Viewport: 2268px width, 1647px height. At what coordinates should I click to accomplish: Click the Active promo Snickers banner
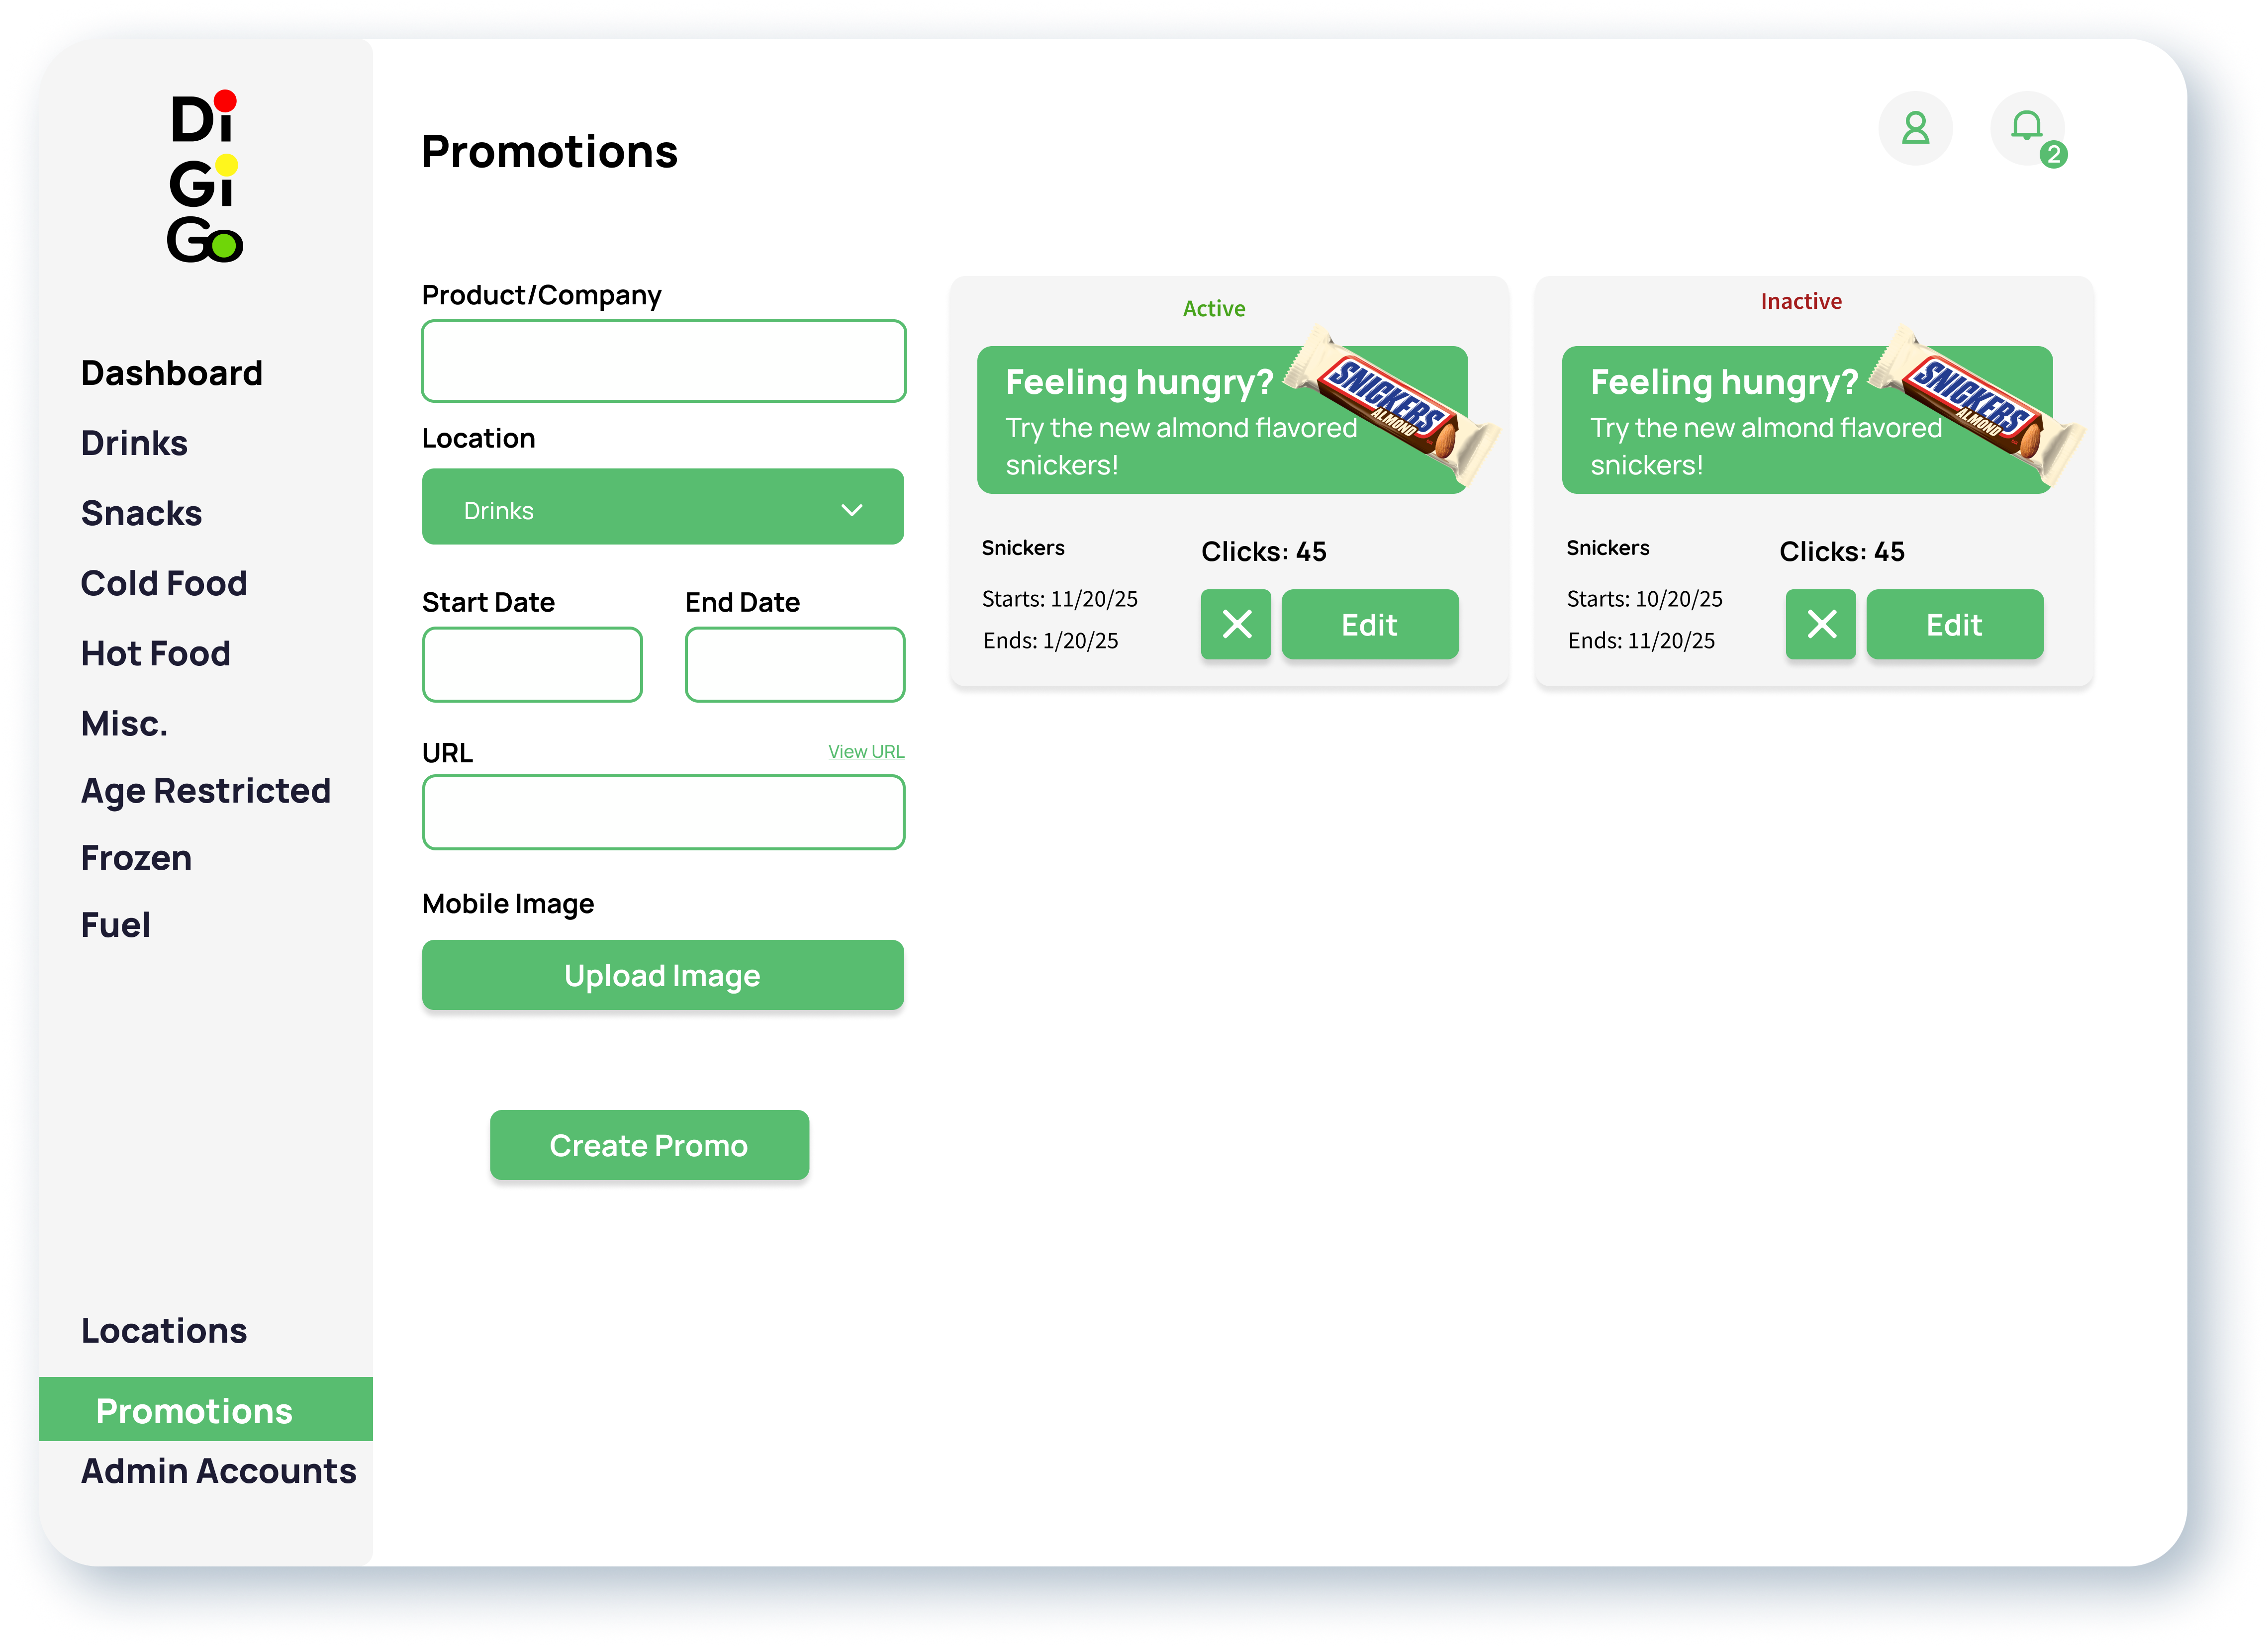click(1222, 420)
